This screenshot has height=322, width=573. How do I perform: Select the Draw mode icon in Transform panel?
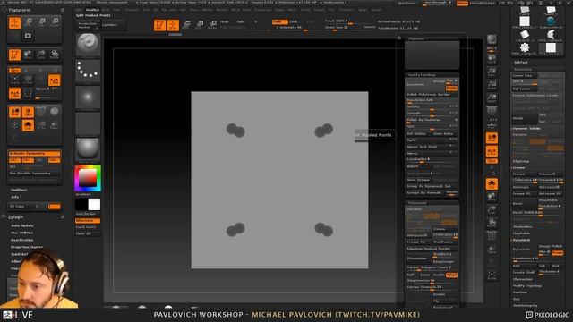[14, 22]
